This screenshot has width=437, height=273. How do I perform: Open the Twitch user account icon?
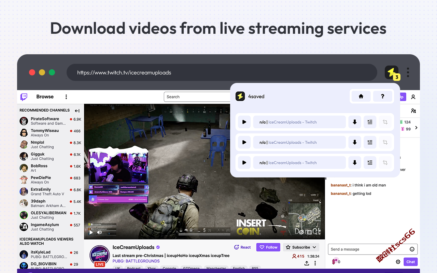point(413,97)
